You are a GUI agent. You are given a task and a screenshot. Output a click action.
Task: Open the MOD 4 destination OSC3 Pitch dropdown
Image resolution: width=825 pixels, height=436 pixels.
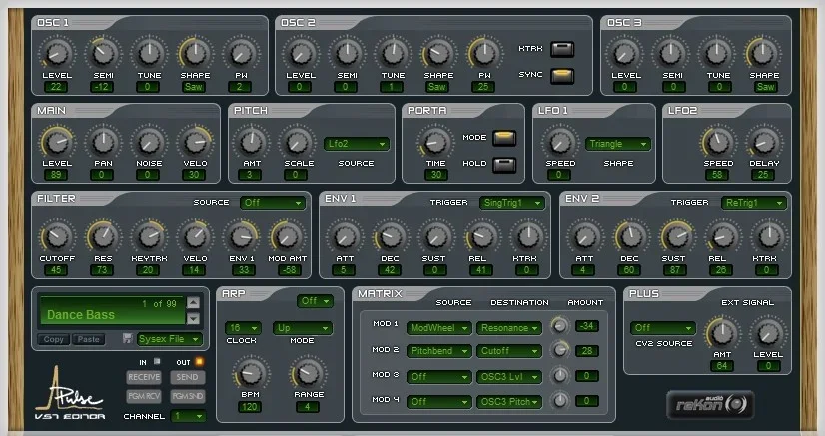click(508, 402)
